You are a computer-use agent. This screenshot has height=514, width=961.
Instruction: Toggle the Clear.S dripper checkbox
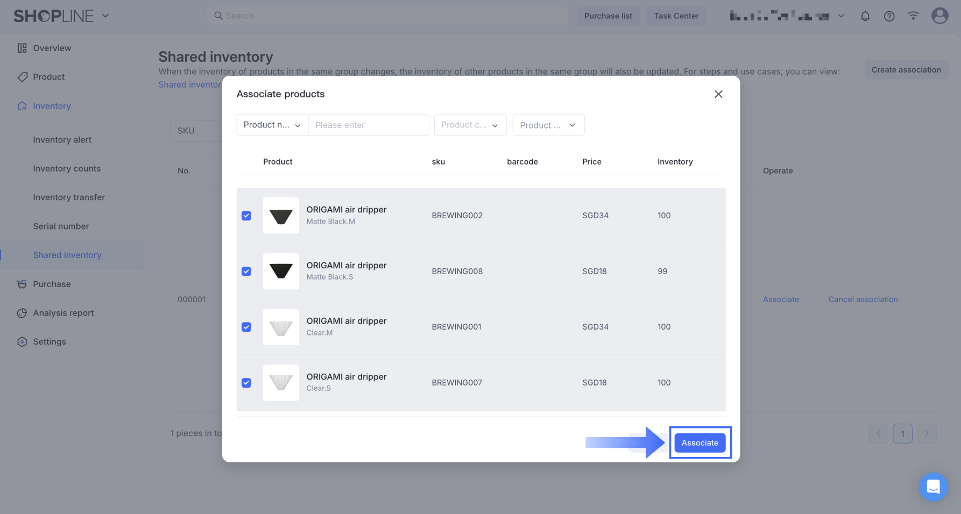coord(246,383)
